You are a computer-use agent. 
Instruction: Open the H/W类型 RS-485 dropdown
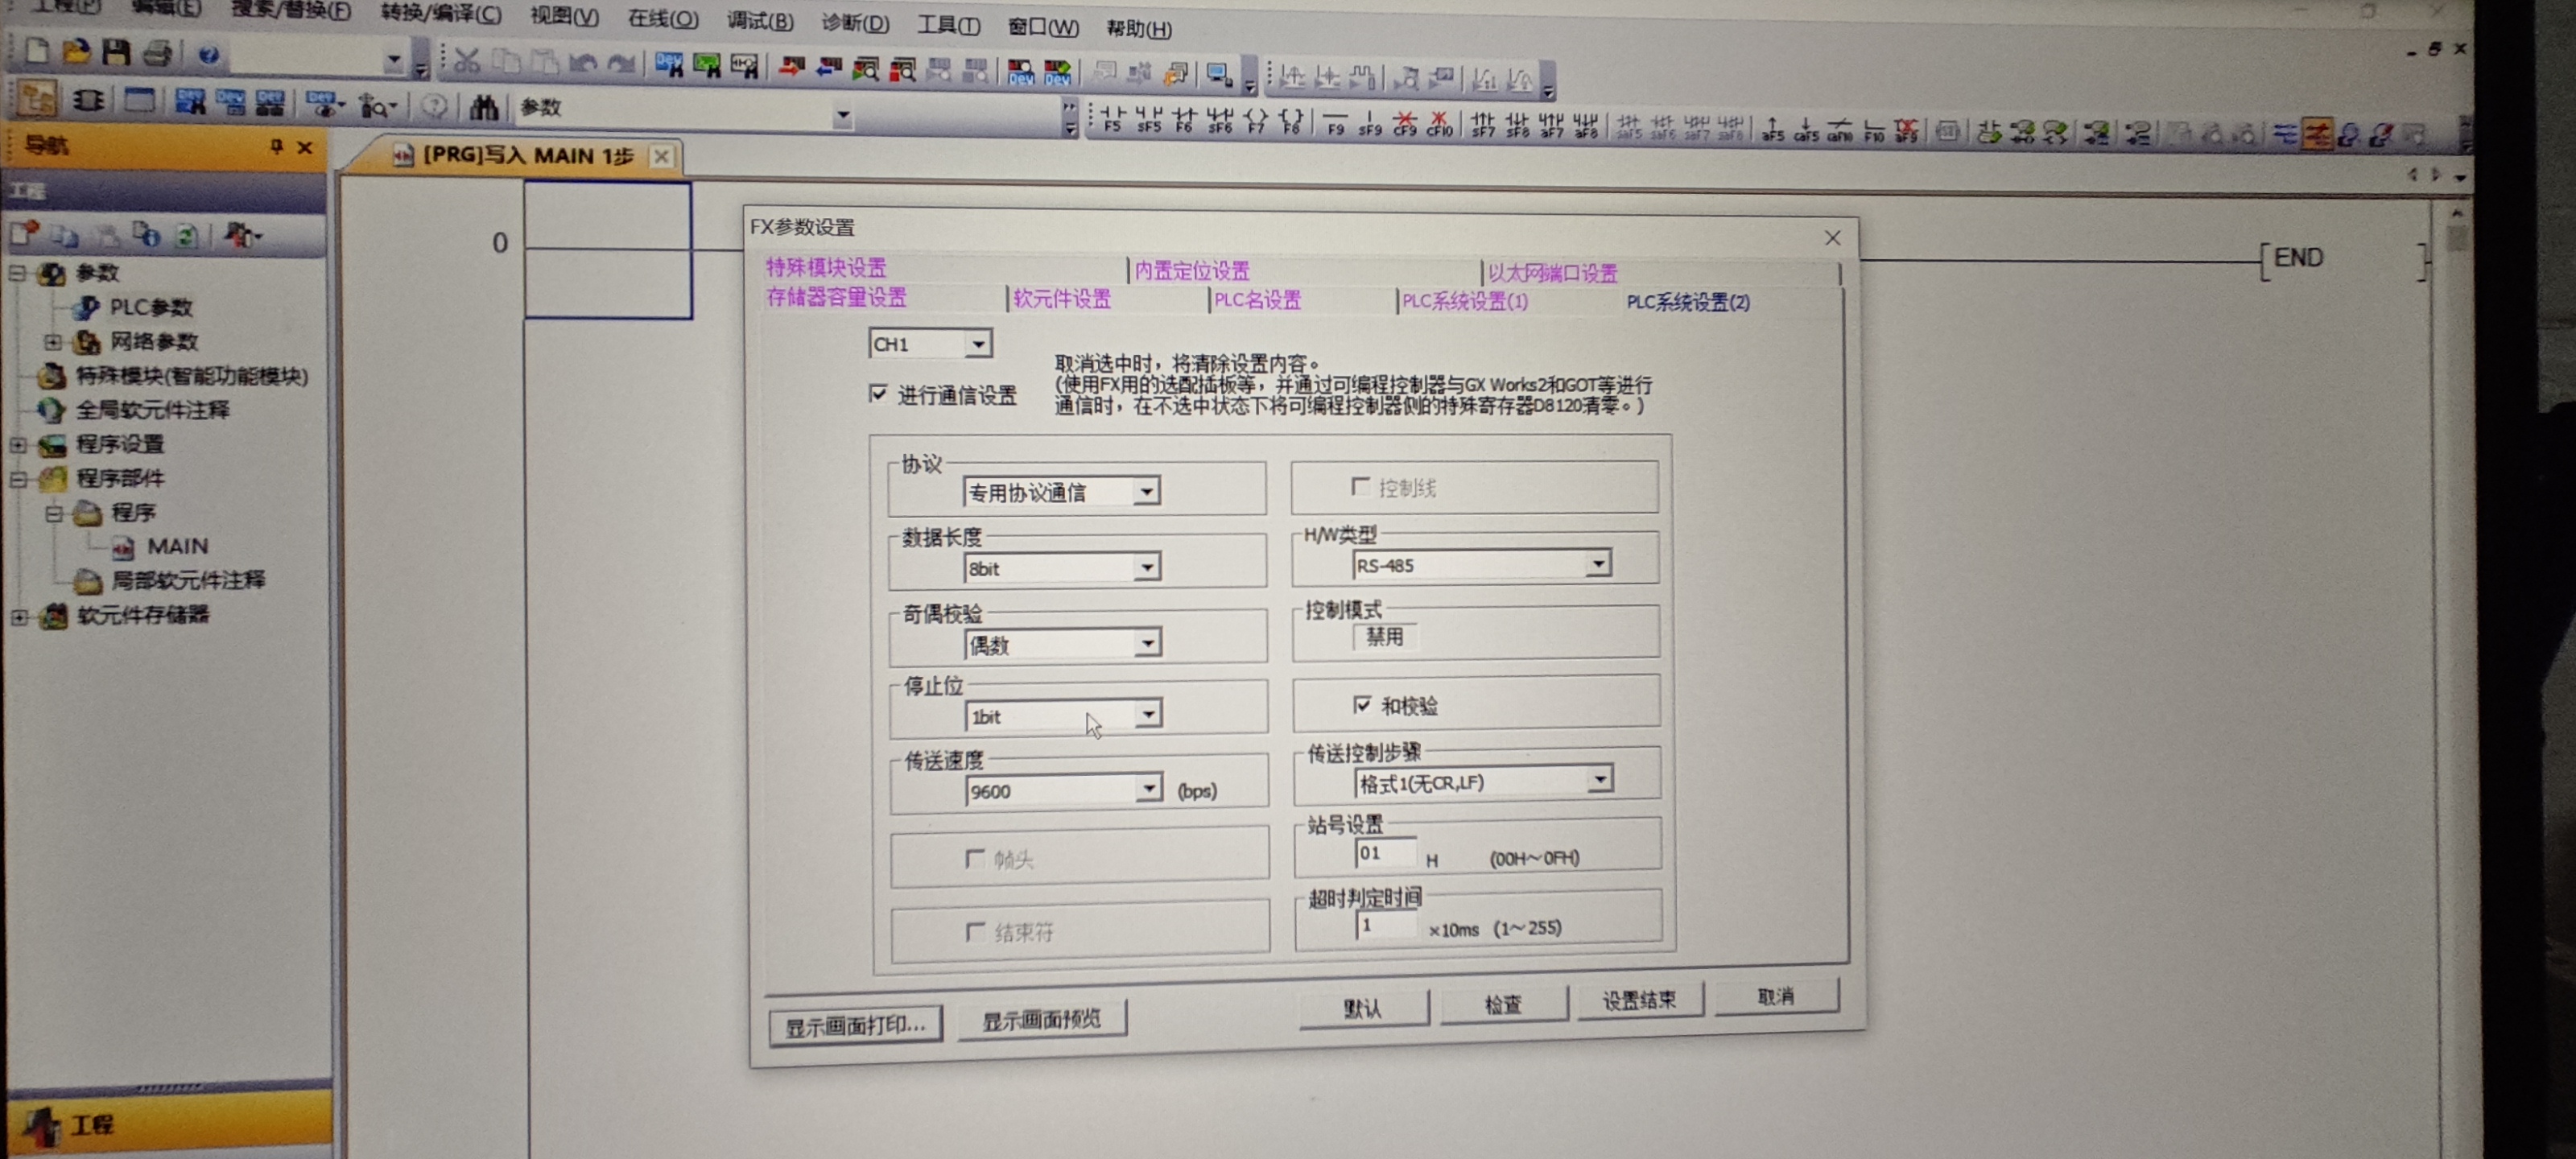[1598, 563]
